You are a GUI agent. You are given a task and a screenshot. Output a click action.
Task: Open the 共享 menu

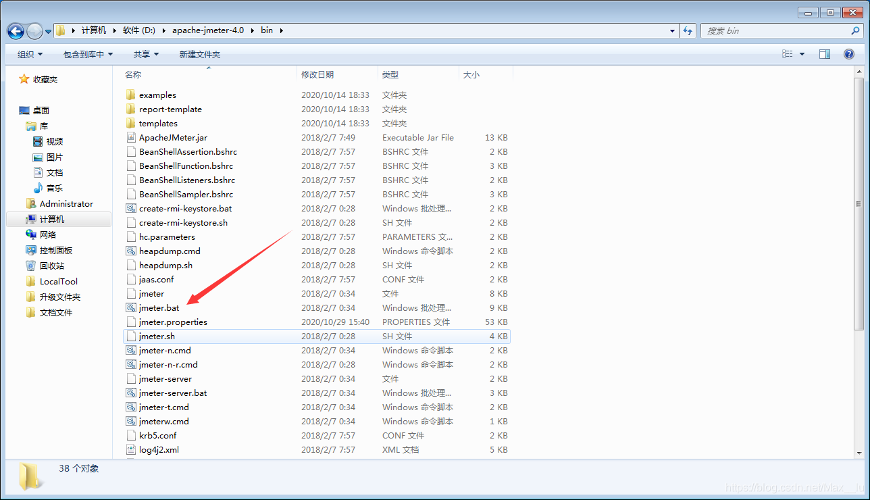[x=146, y=54]
